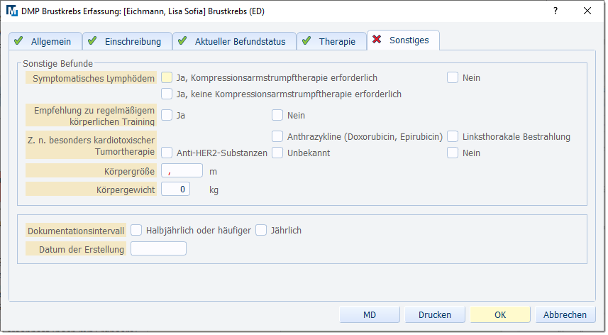The height and width of the screenshot is (335, 608).
Task: Check Unbekannt for kardiotoxische Tumortherapie
Action: tap(277, 153)
